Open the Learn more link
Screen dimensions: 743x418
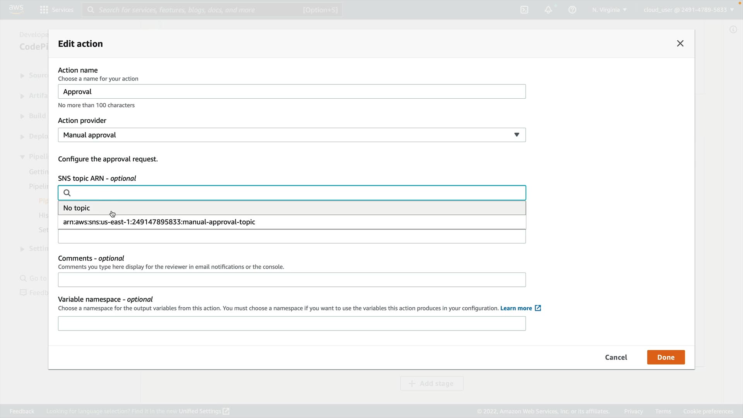(x=516, y=308)
